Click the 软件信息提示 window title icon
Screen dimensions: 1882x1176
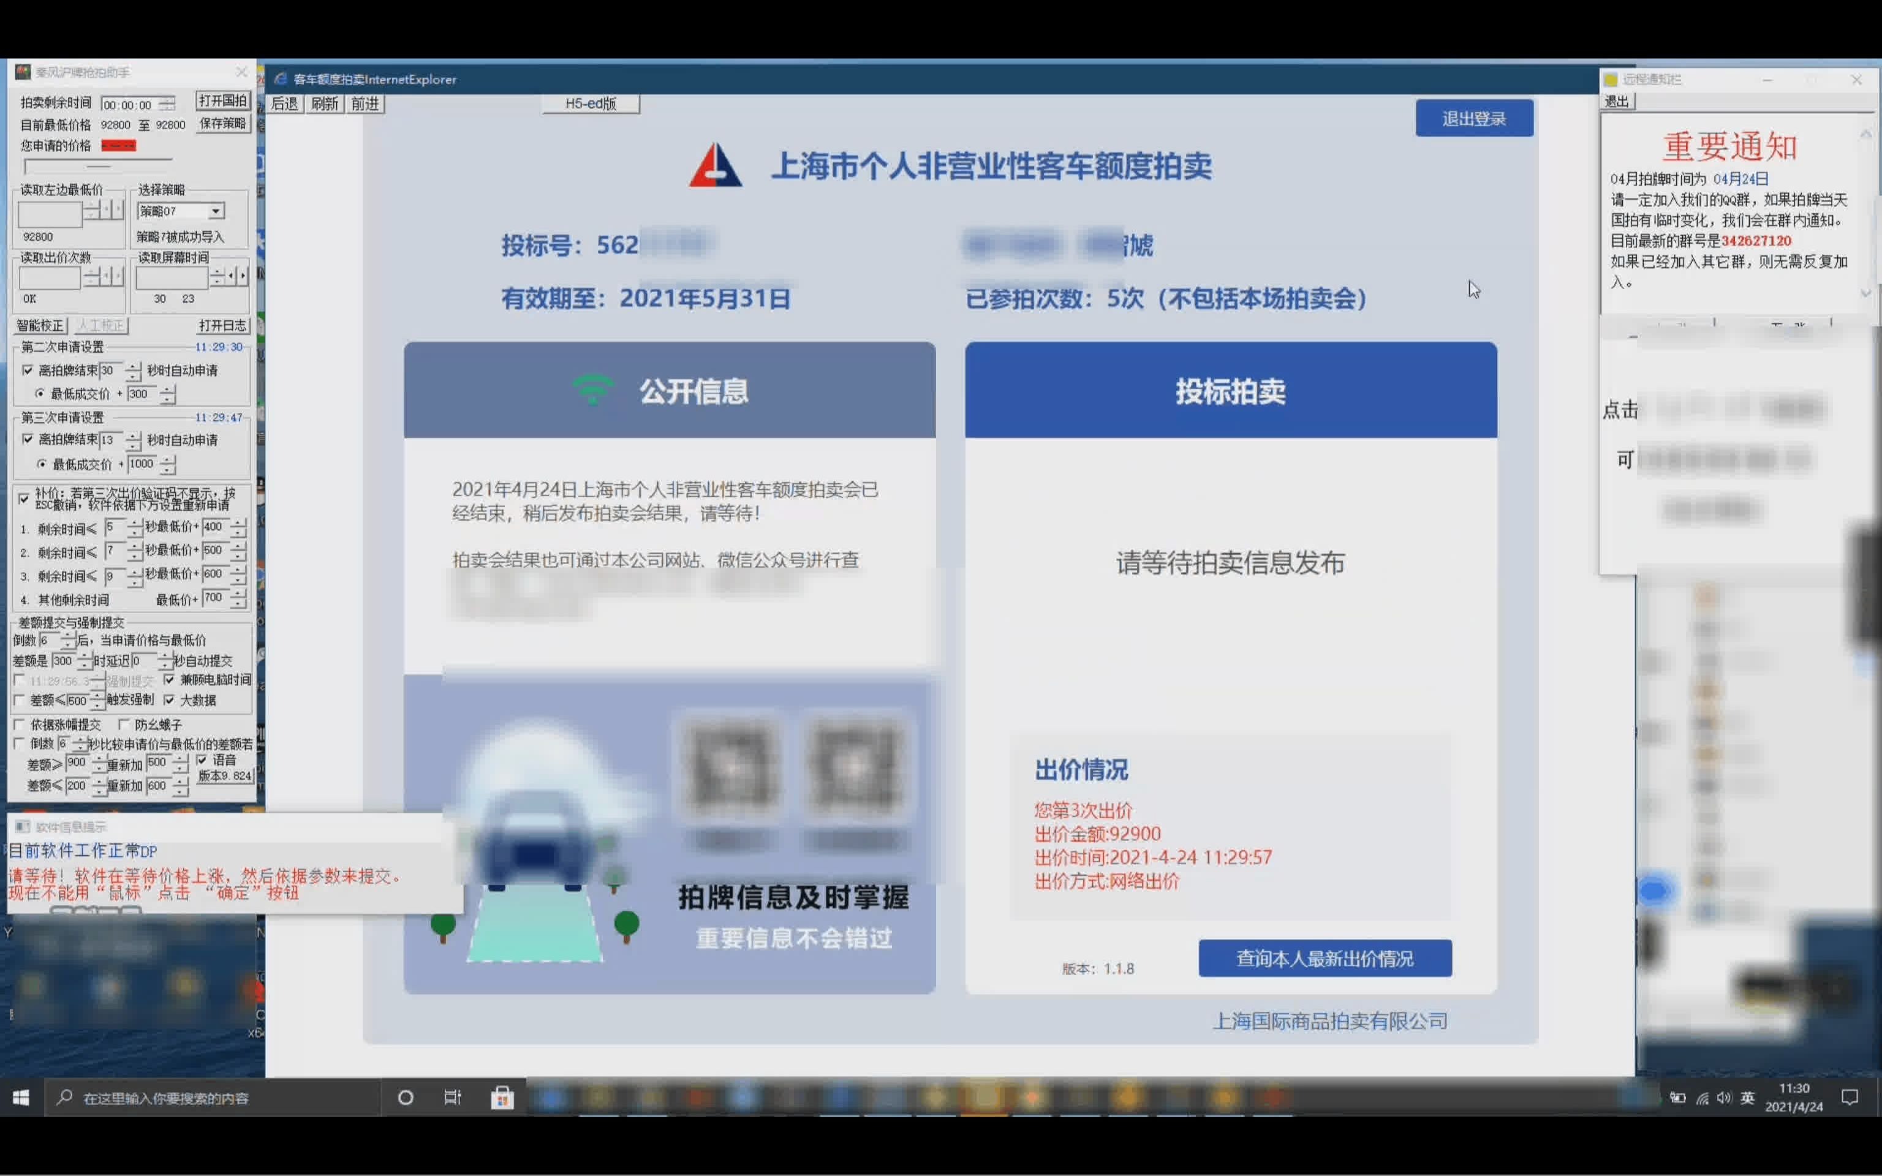[x=23, y=826]
